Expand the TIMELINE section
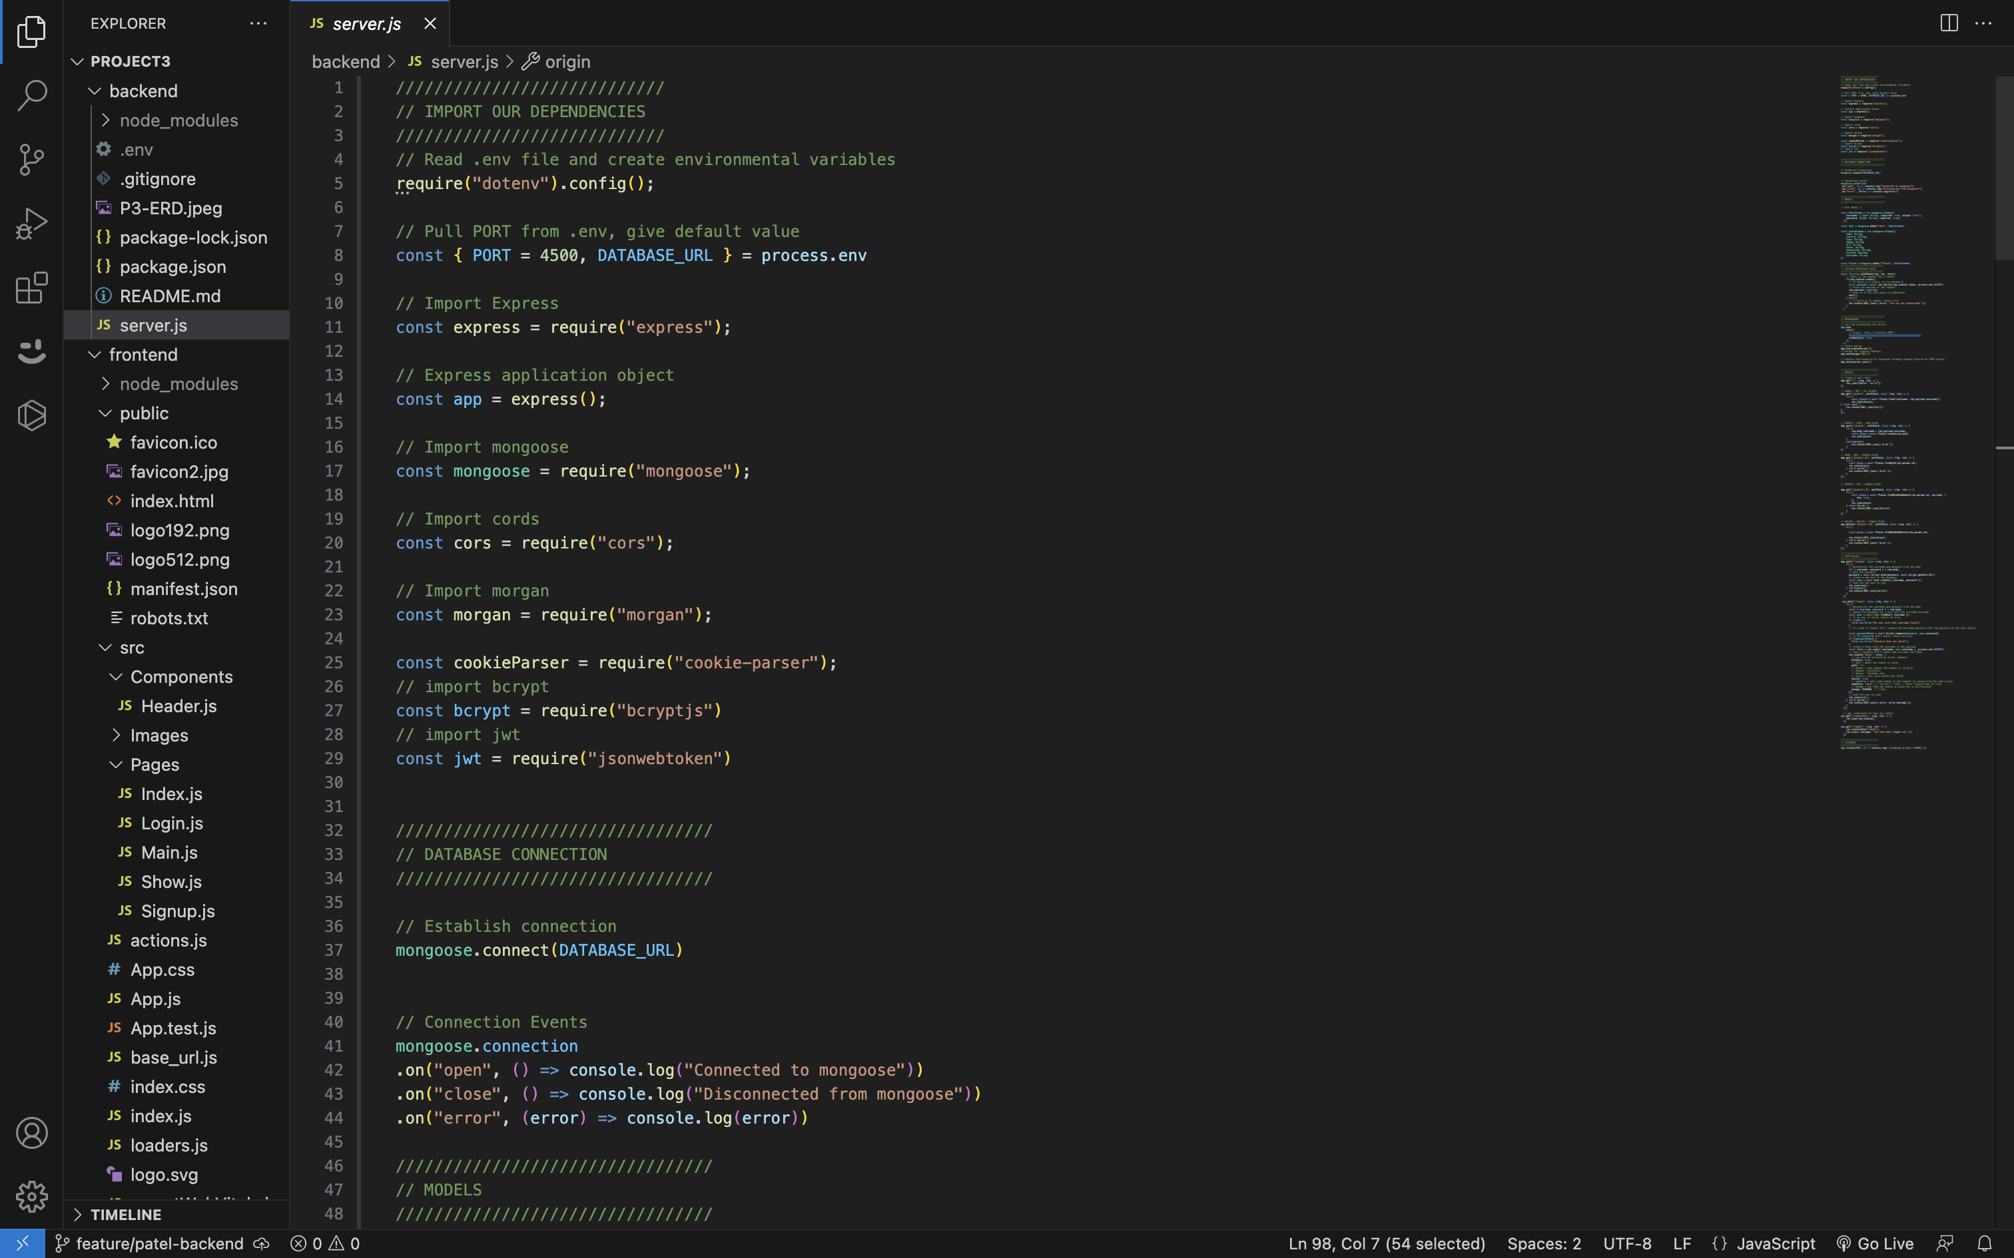 [x=125, y=1215]
